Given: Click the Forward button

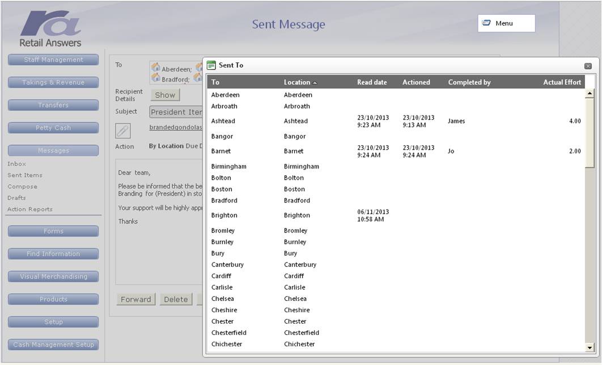Looking at the screenshot, I should pyautogui.click(x=136, y=299).
